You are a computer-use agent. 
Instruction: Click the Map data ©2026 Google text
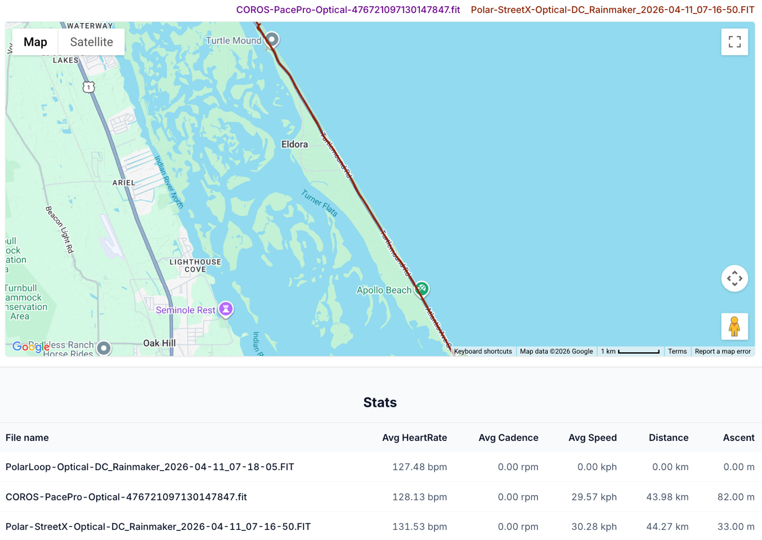[556, 352]
